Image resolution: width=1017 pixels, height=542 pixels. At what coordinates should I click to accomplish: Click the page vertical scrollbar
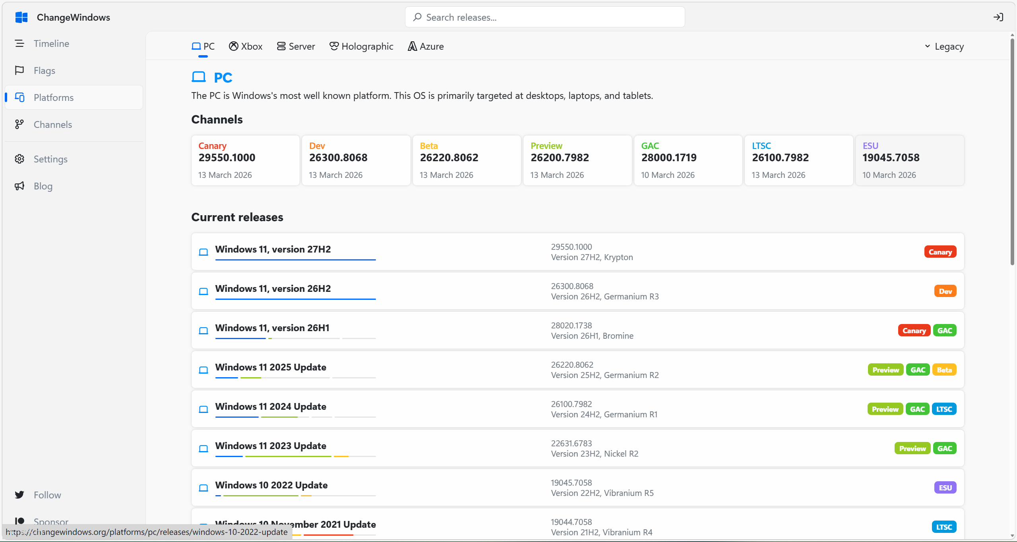click(x=1012, y=151)
